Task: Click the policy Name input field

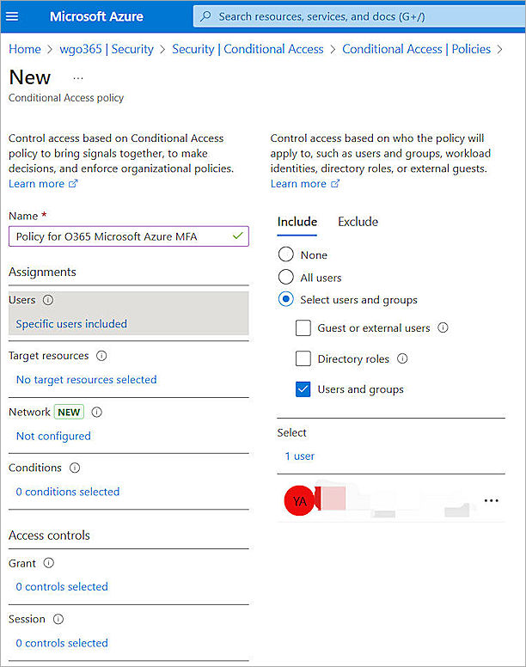Action: [x=120, y=236]
